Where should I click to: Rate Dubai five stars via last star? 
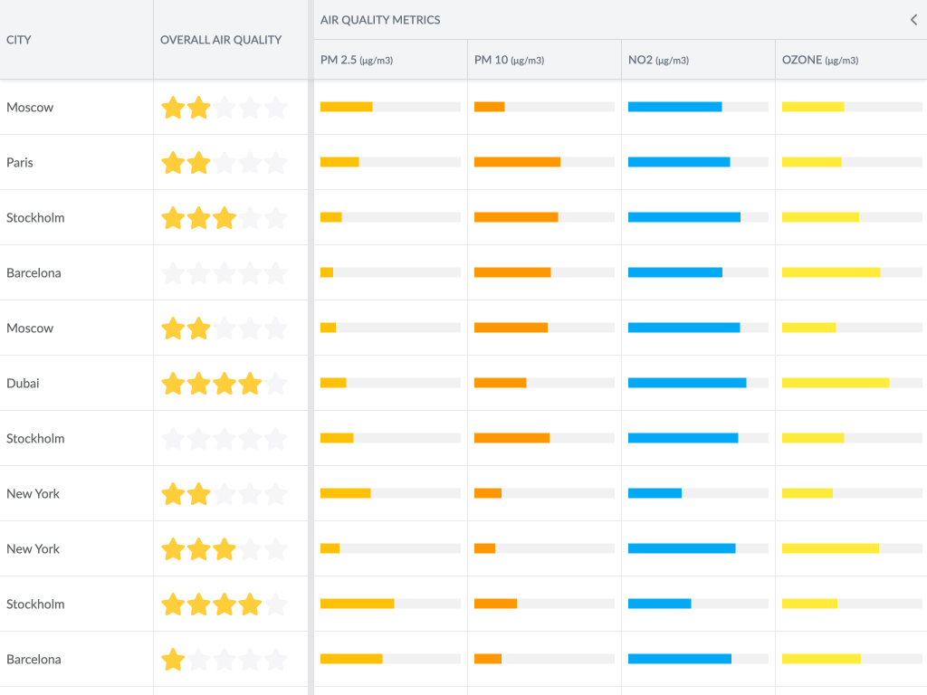point(276,383)
